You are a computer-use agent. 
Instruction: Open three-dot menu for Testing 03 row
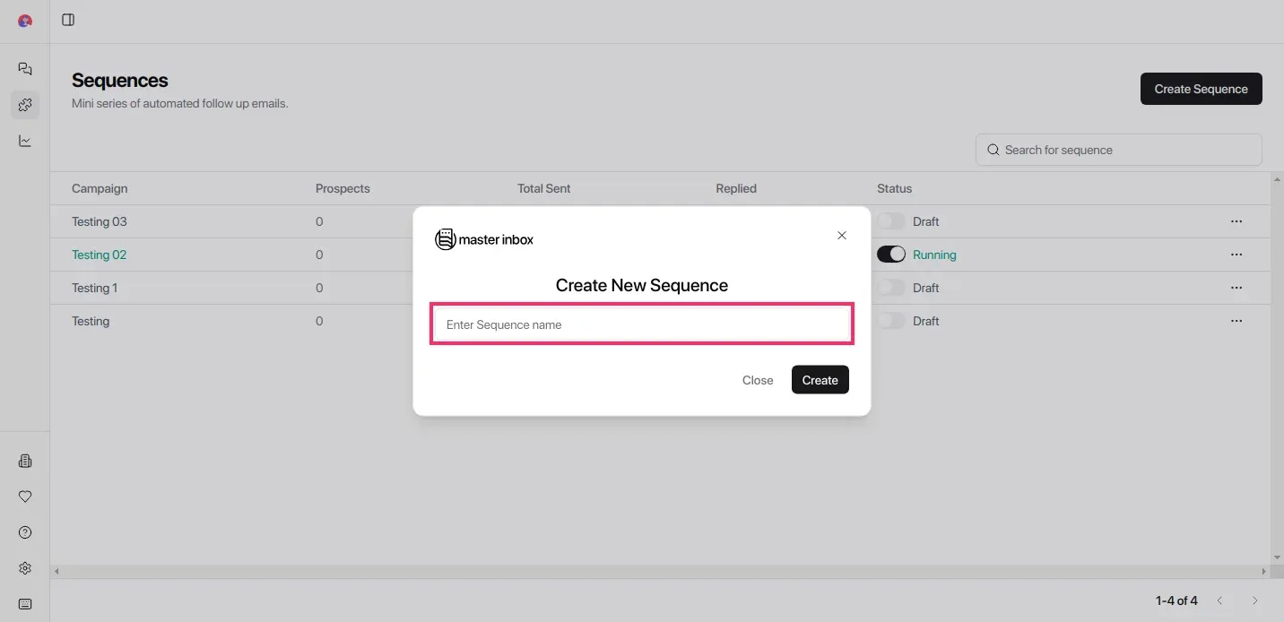tap(1236, 221)
